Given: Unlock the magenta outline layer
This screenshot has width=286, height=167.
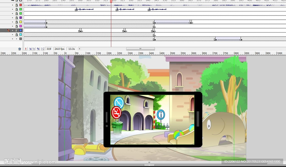Looking at the screenshot, I should 16,26.
